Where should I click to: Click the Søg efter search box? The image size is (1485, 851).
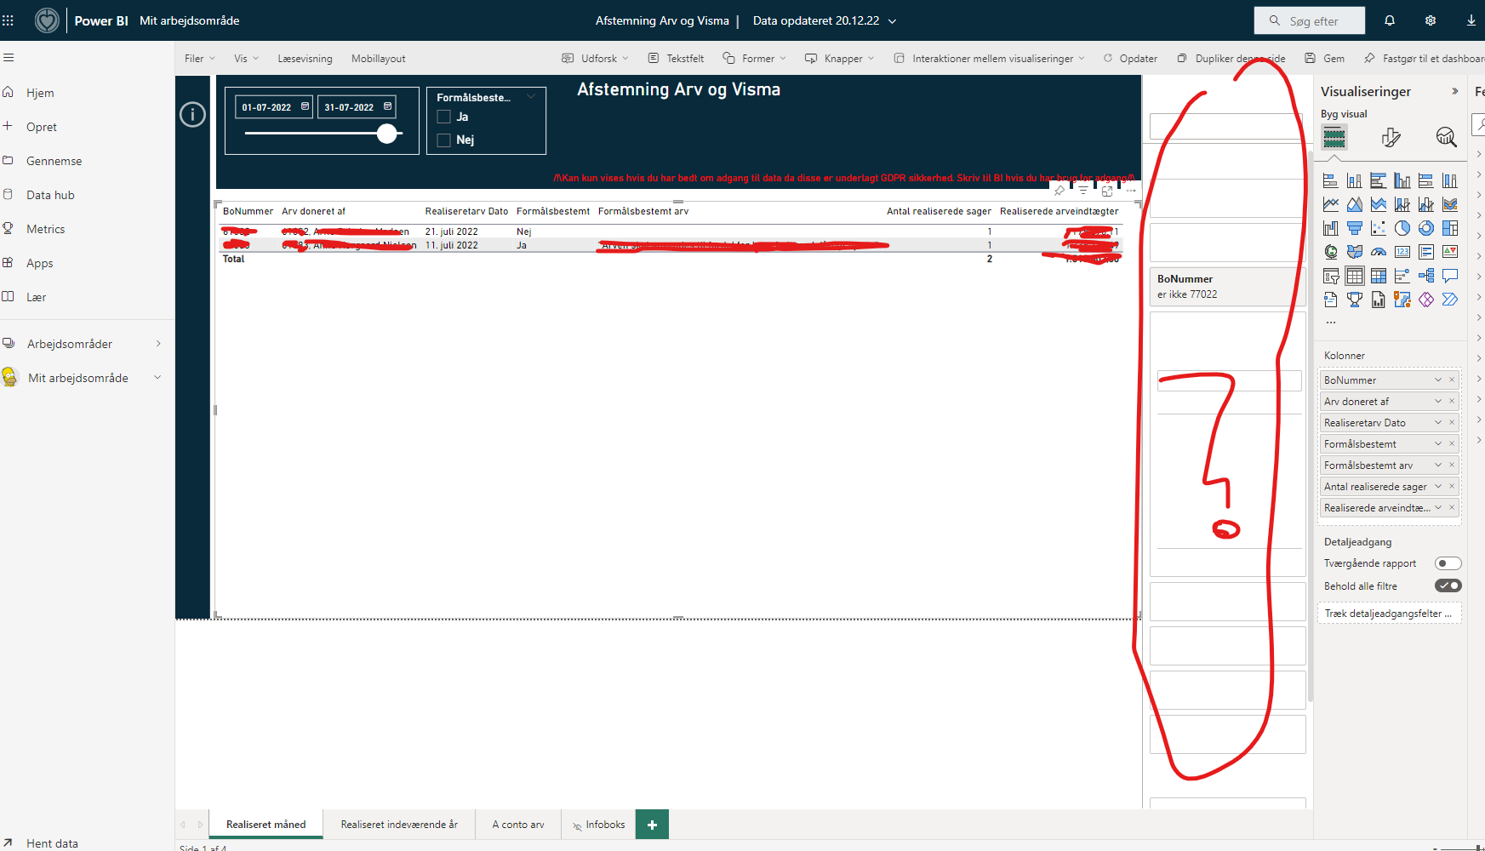[x=1310, y=20]
